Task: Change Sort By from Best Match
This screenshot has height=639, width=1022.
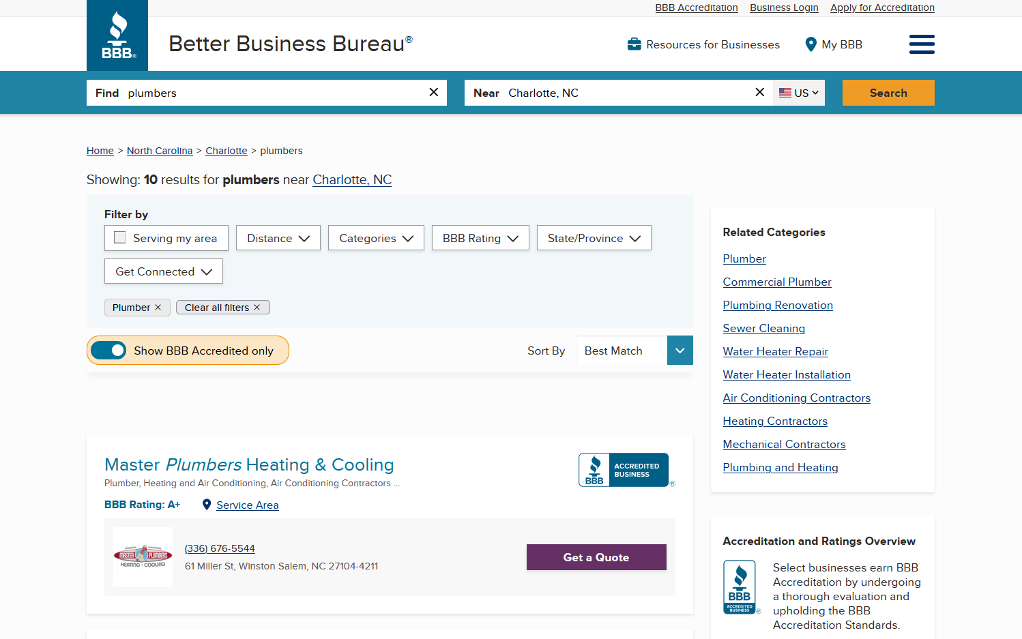Action: (x=634, y=350)
